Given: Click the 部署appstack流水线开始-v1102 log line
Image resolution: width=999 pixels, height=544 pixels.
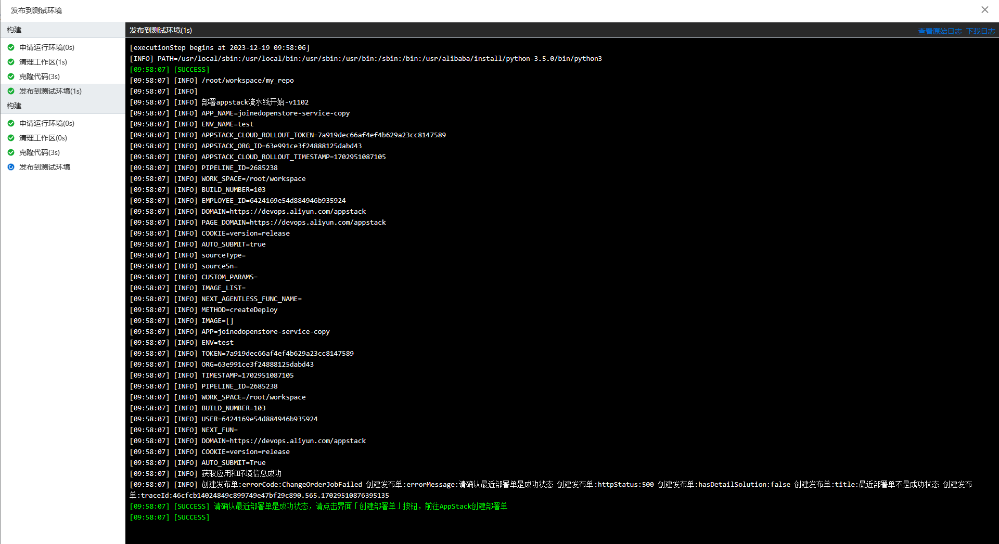Looking at the screenshot, I should (219, 102).
